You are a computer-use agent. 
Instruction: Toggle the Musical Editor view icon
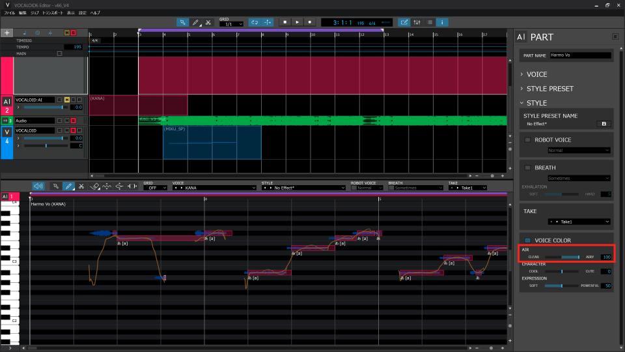pyautogui.click(x=404, y=22)
